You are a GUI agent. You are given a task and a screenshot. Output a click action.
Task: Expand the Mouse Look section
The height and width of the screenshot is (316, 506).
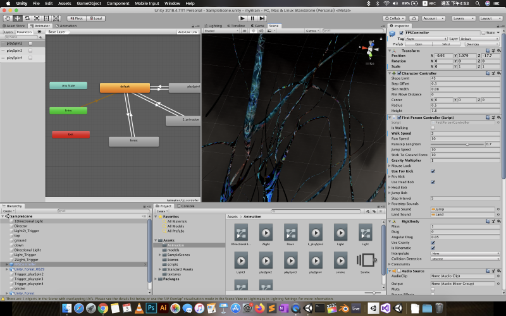pyautogui.click(x=390, y=166)
